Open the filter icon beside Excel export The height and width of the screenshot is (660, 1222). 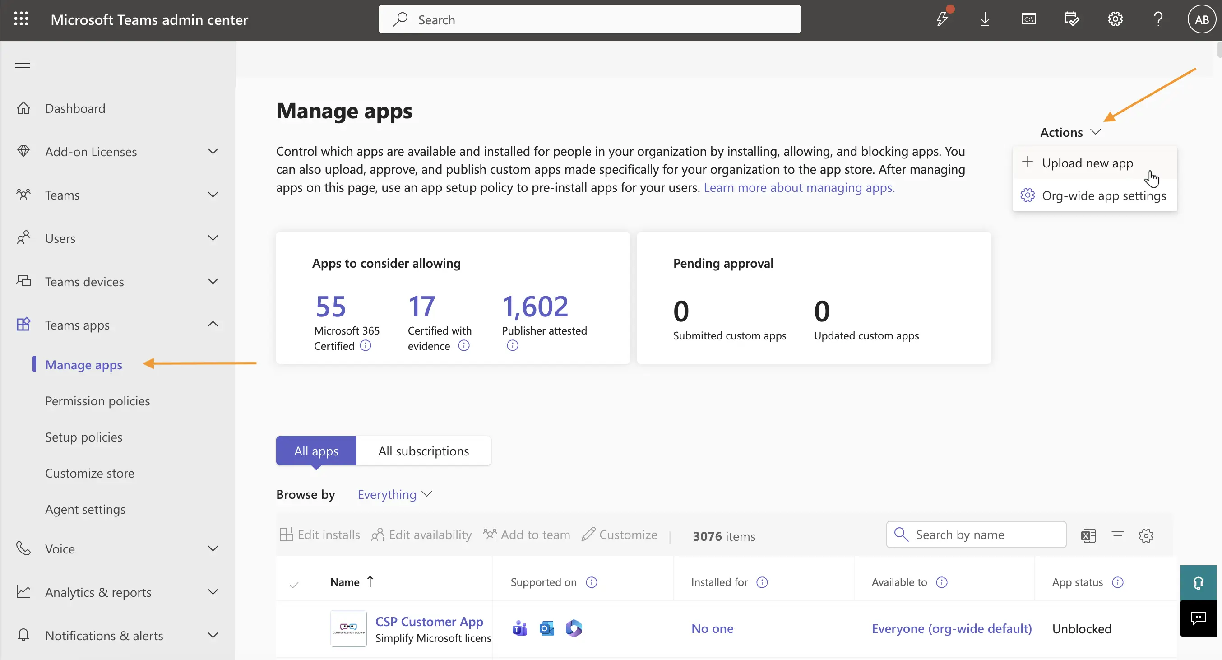click(1118, 536)
